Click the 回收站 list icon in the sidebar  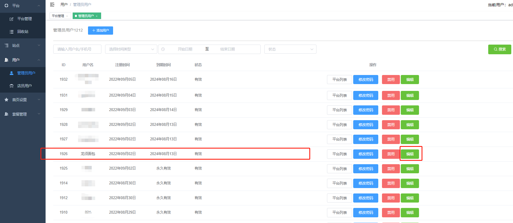click(x=11, y=32)
